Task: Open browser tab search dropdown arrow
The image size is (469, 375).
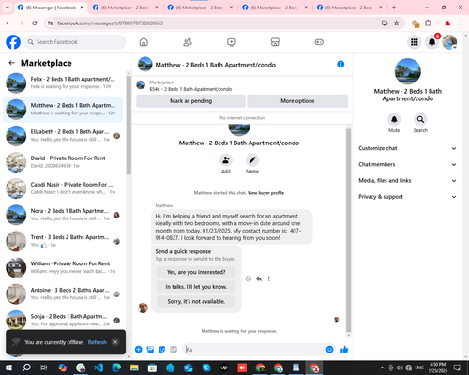Action: click(x=8, y=7)
